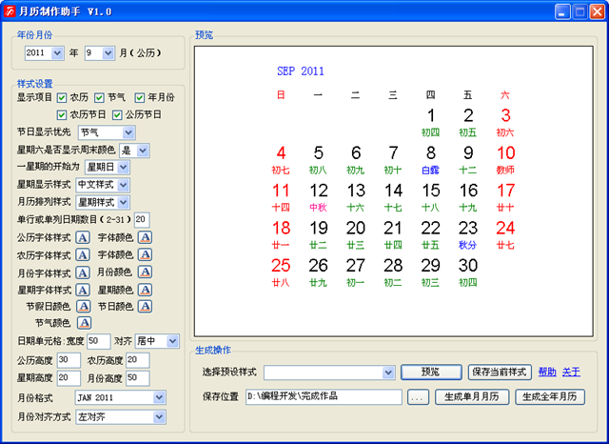Open the 节日颜色 color icon
The height and width of the screenshot is (444, 609).
pyautogui.click(x=146, y=307)
